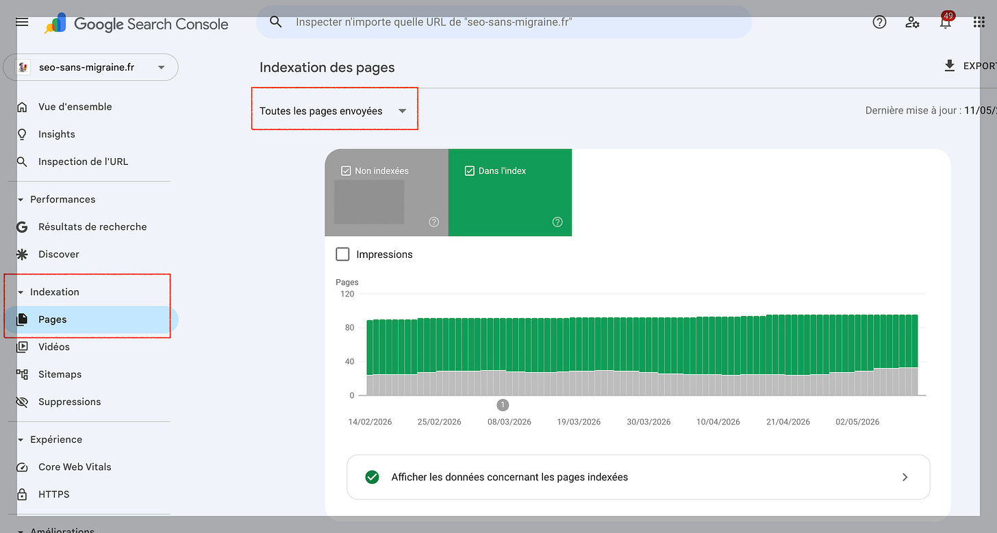
Task: Open the HTTPS report
Action: tap(54, 494)
